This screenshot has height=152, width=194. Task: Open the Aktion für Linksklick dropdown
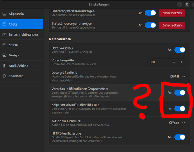tap(177, 123)
